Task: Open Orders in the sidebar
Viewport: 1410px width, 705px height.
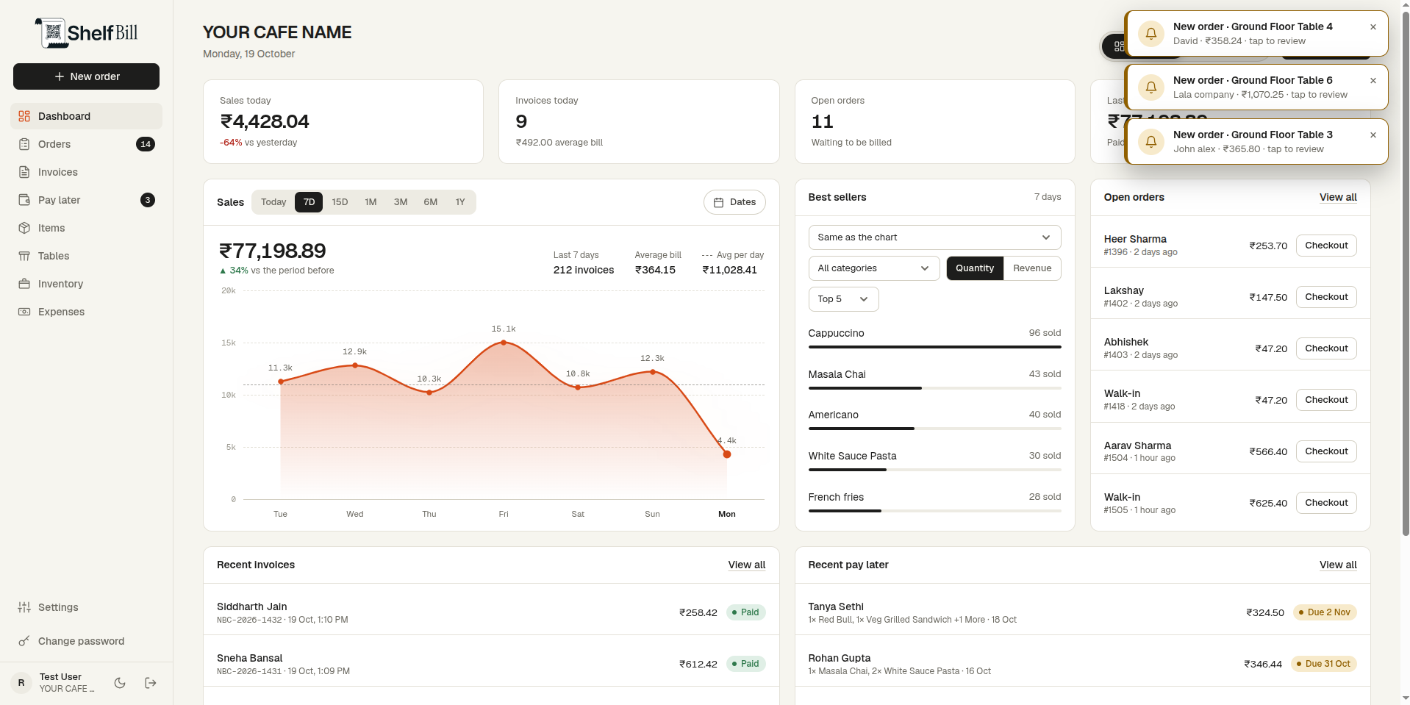Action: [86, 144]
